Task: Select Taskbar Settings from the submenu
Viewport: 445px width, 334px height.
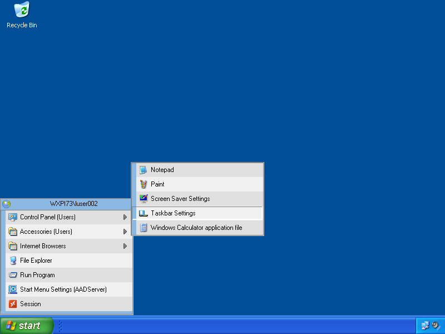Action: coord(173,213)
